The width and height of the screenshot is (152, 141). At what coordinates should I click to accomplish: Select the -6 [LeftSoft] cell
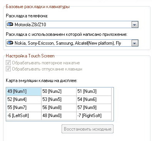(24, 116)
